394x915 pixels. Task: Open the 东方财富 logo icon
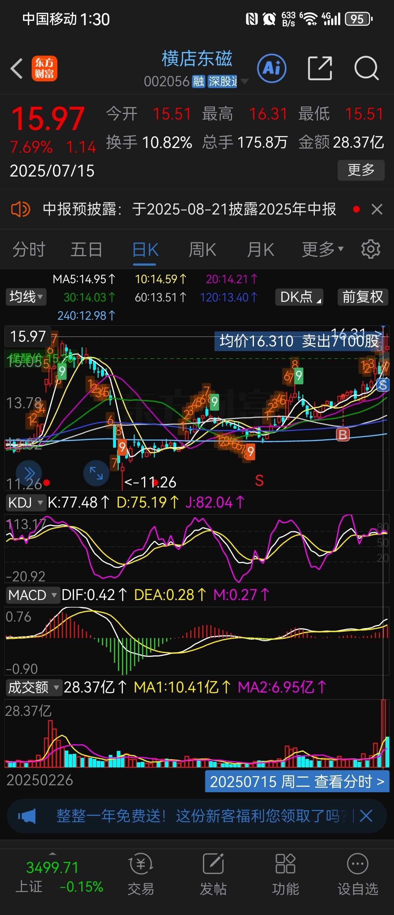pos(44,68)
